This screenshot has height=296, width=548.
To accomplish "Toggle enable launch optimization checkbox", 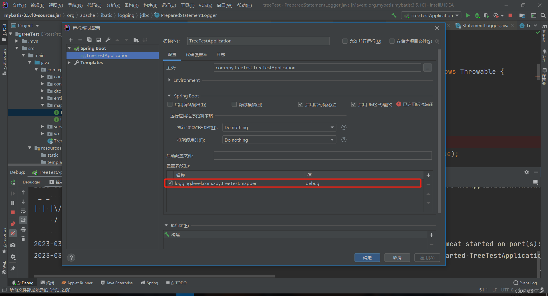I will pyautogui.click(x=301, y=105).
